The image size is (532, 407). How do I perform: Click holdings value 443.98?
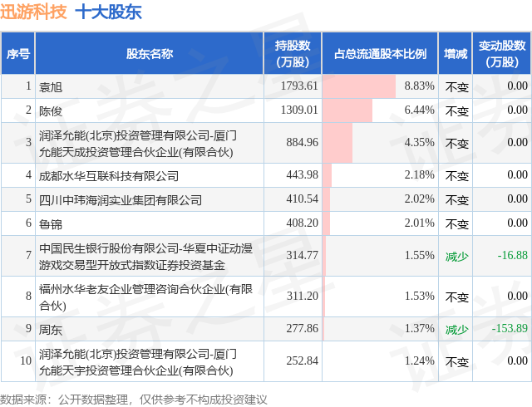pos(302,174)
